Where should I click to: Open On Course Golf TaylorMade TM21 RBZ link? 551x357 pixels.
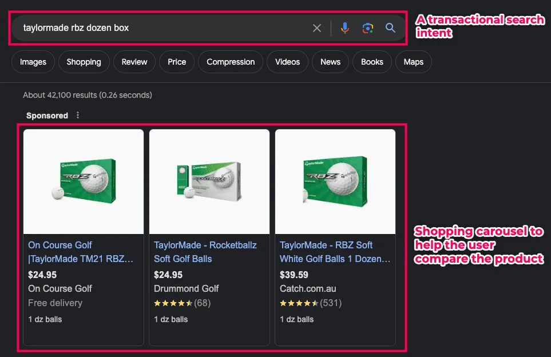[x=81, y=252]
